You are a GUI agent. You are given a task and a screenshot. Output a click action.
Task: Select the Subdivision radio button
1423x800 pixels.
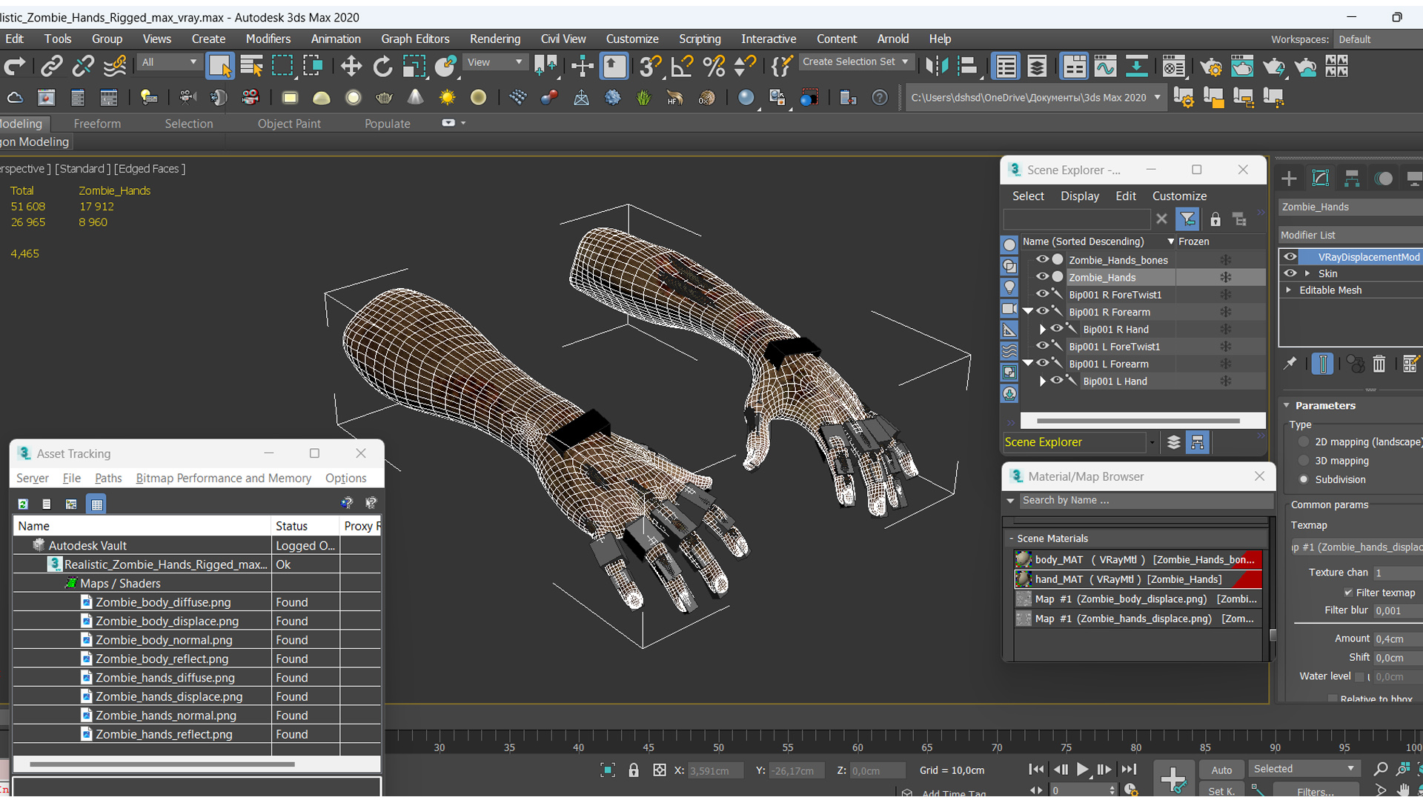coord(1304,479)
